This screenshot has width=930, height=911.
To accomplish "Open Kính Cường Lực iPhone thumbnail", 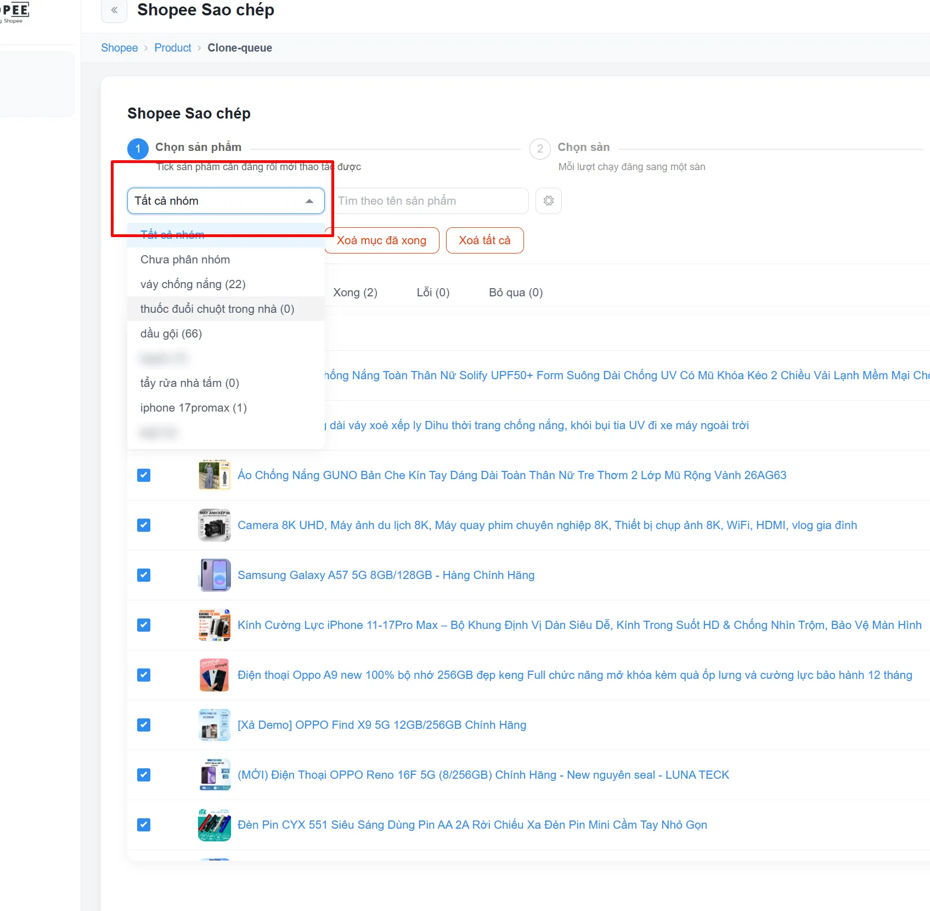I will click(x=215, y=625).
